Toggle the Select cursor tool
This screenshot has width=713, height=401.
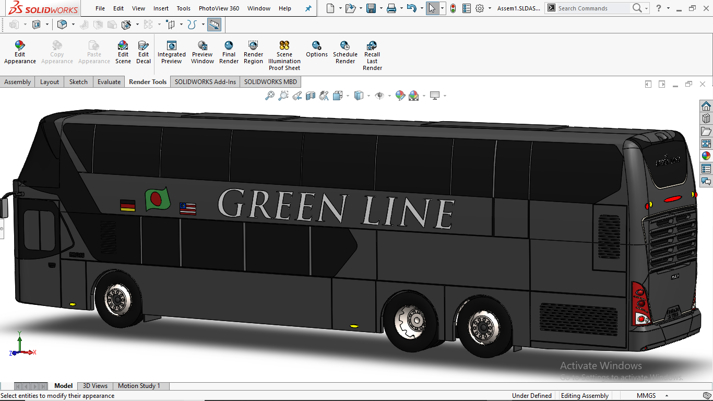(x=432, y=8)
